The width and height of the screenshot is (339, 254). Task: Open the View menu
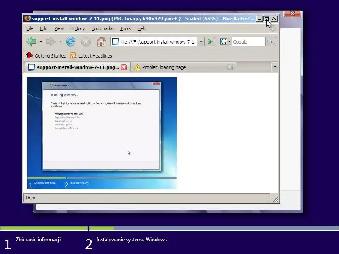59,28
